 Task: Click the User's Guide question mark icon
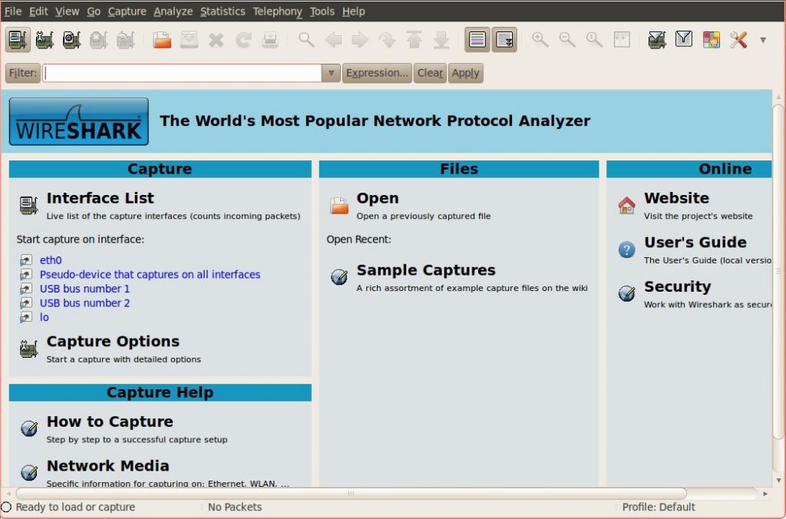tap(626, 250)
